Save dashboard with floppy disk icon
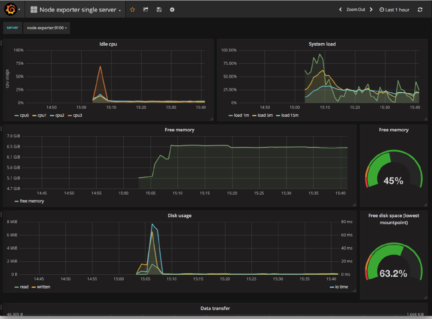The image size is (432, 319). tap(159, 9)
